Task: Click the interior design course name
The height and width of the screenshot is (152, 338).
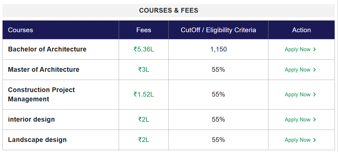Action: pos(31,120)
